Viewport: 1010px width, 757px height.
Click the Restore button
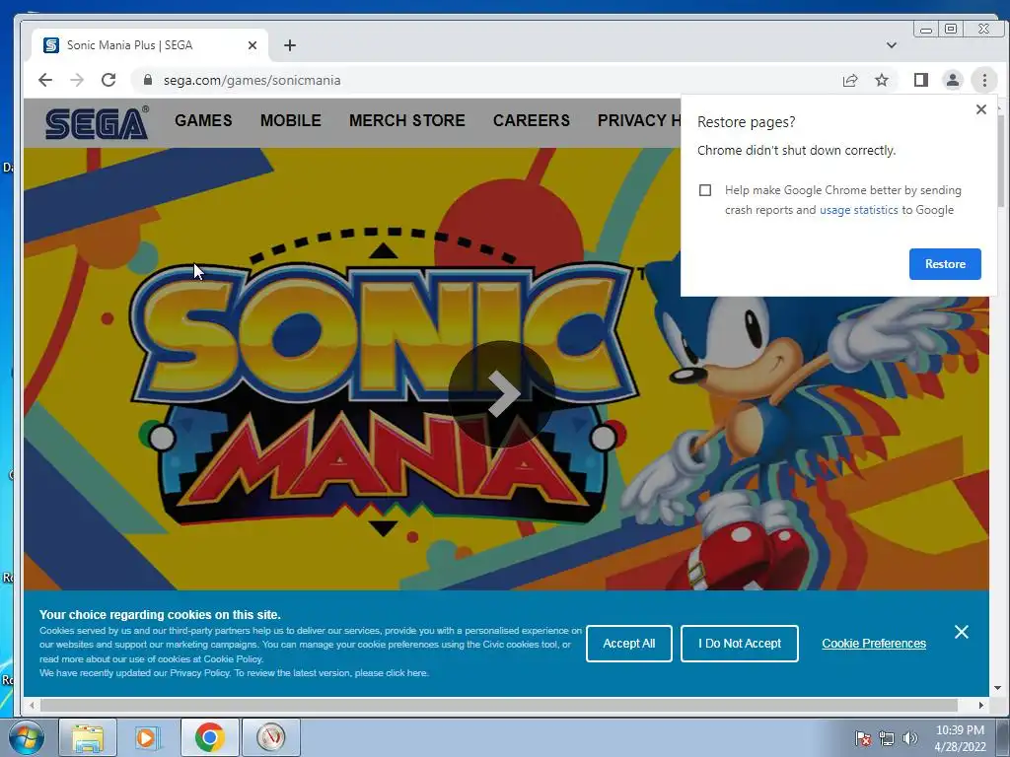point(945,264)
